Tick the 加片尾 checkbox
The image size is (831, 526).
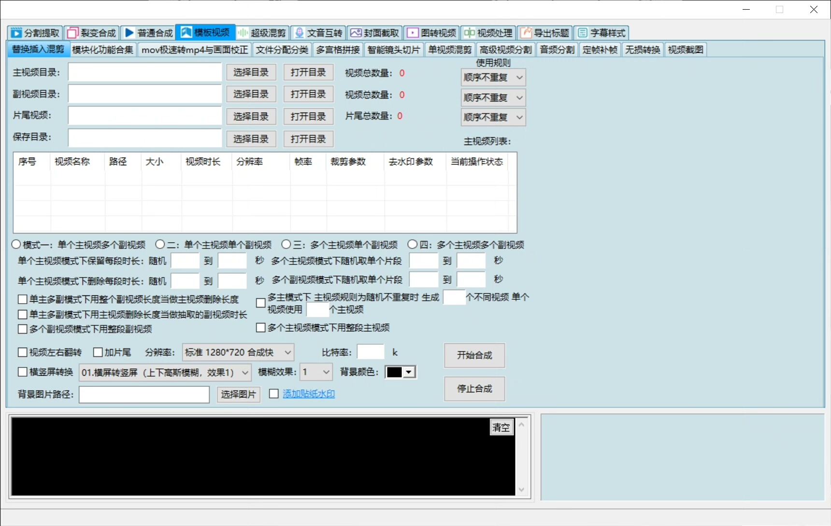click(x=98, y=352)
